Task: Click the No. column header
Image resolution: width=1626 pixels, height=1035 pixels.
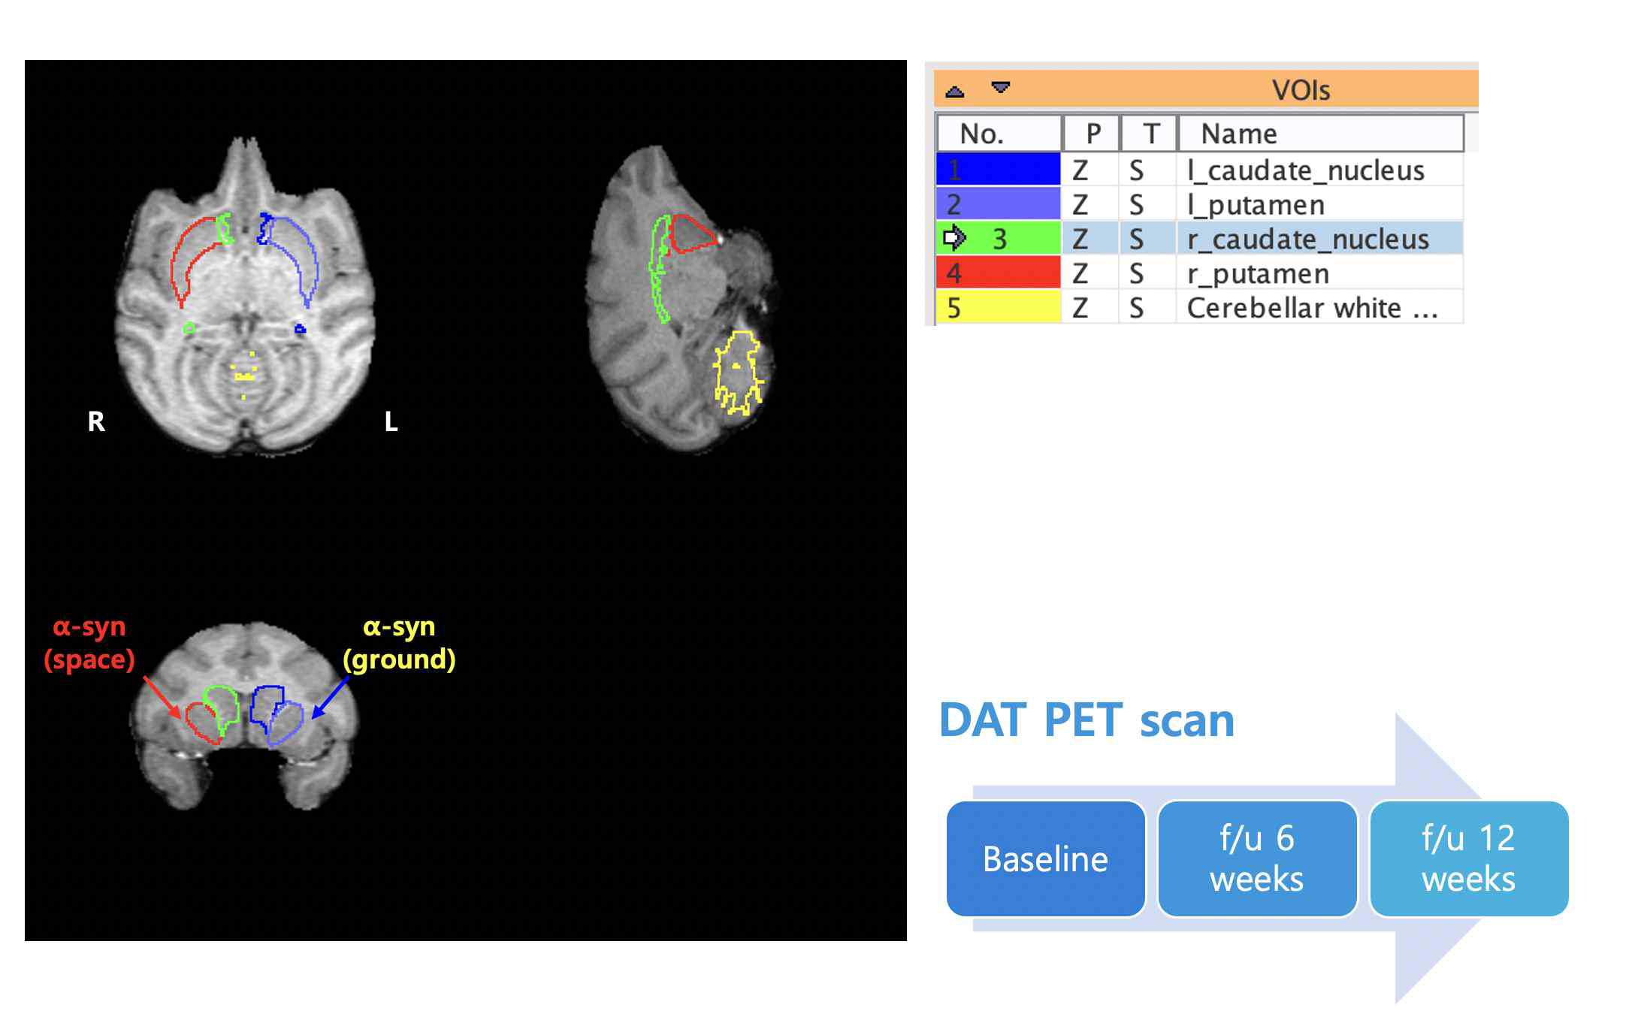Action: tap(999, 134)
